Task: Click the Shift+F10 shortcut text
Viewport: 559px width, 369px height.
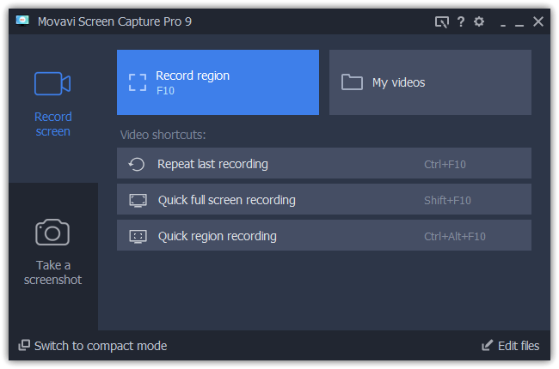Action: (x=447, y=200)
